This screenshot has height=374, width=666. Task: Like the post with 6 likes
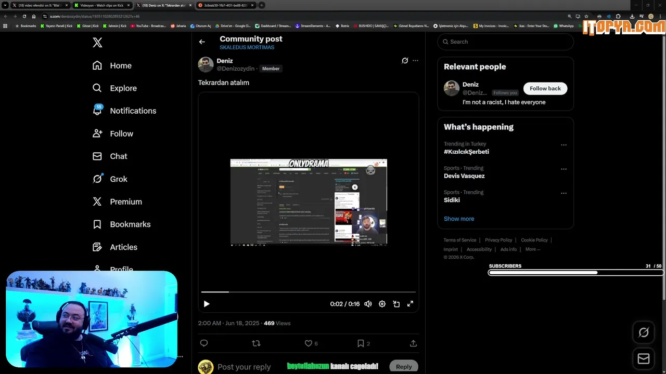click(311, 343)
